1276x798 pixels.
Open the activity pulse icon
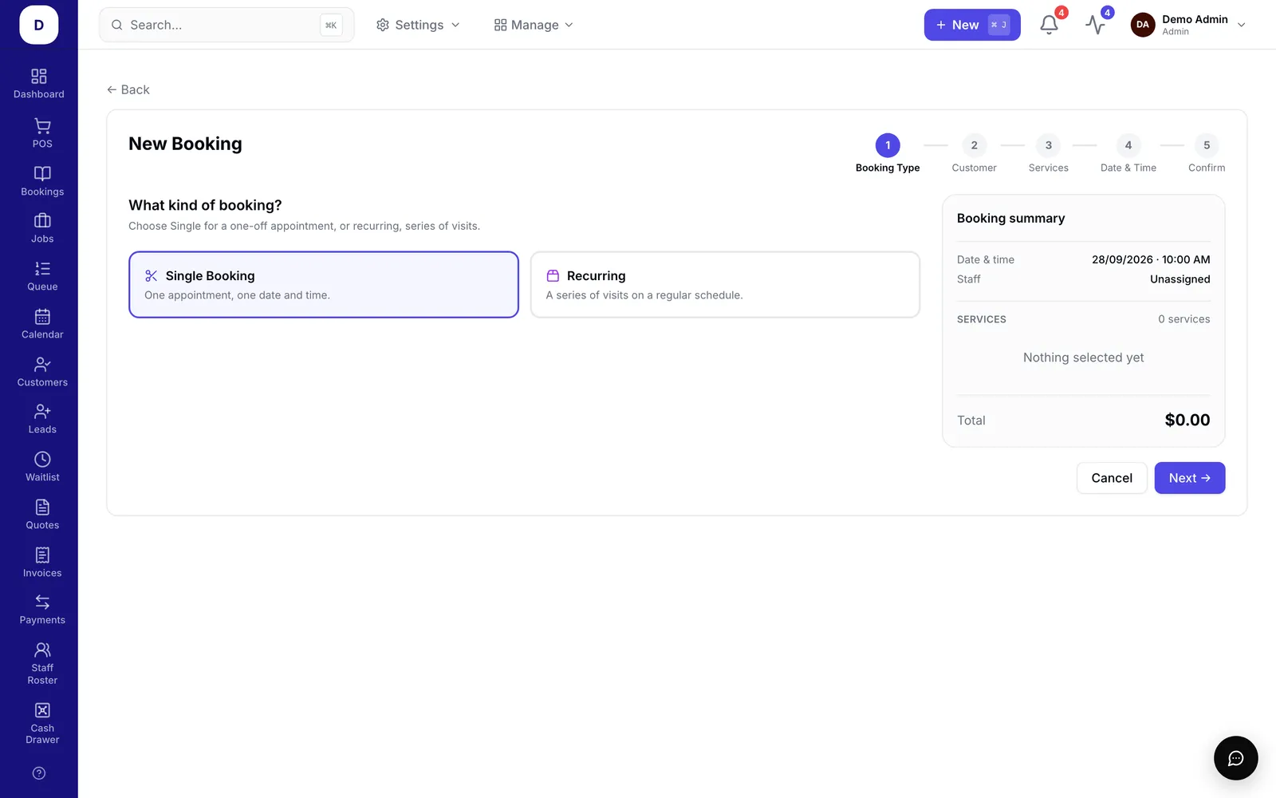[x=1095, y=25]
